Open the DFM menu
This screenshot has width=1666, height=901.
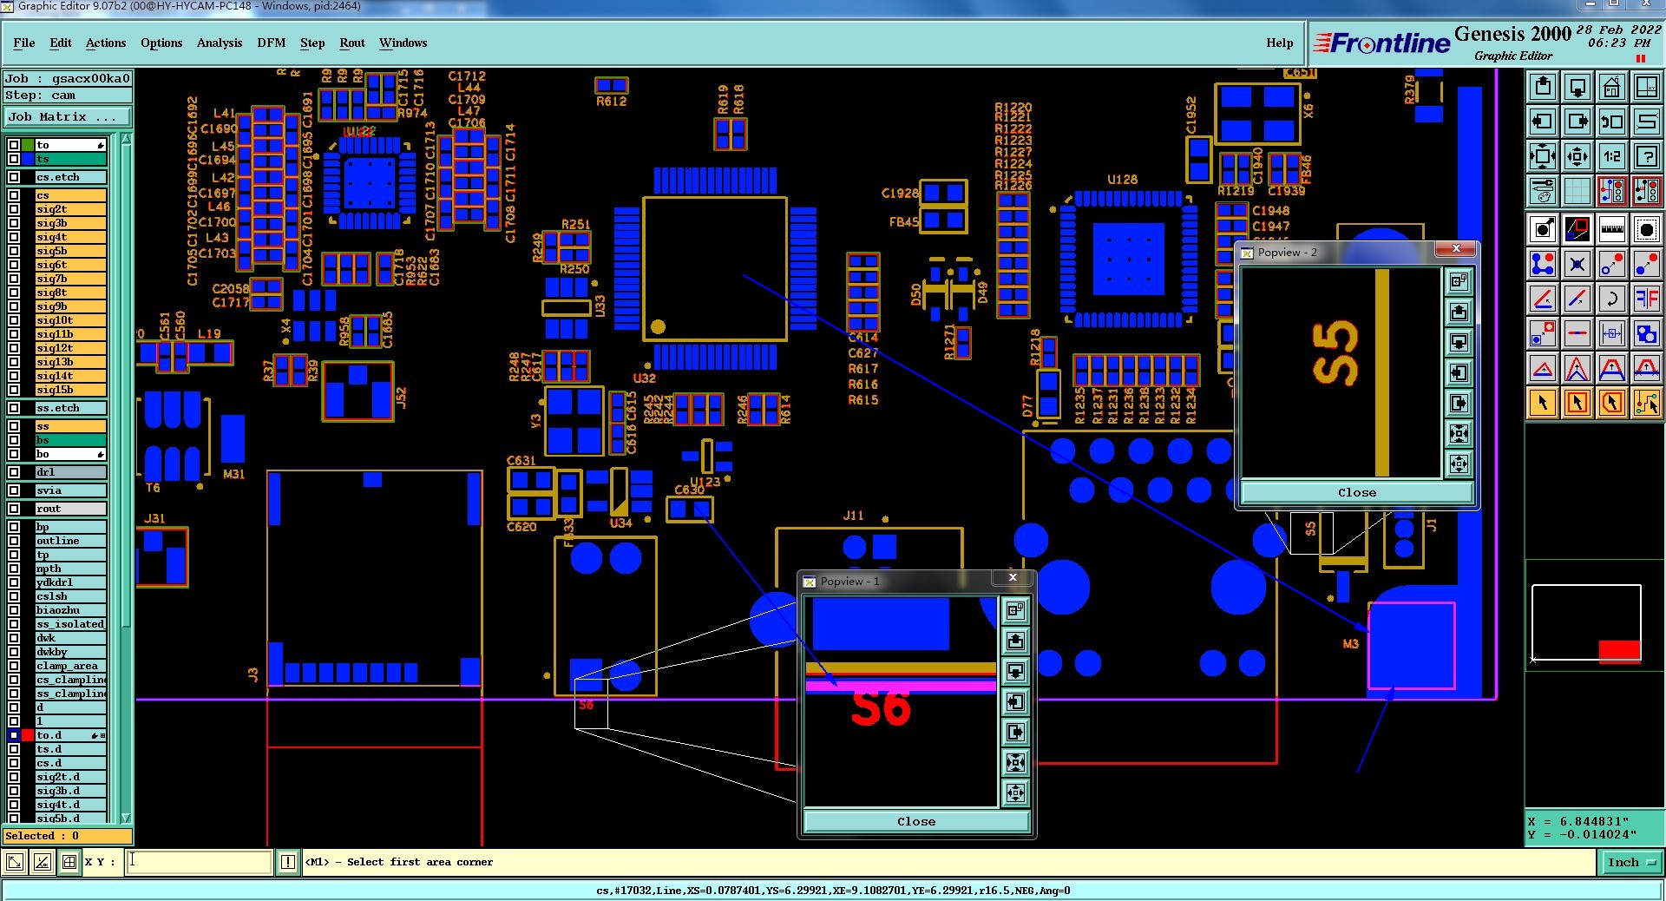click(x=272, y=43)
